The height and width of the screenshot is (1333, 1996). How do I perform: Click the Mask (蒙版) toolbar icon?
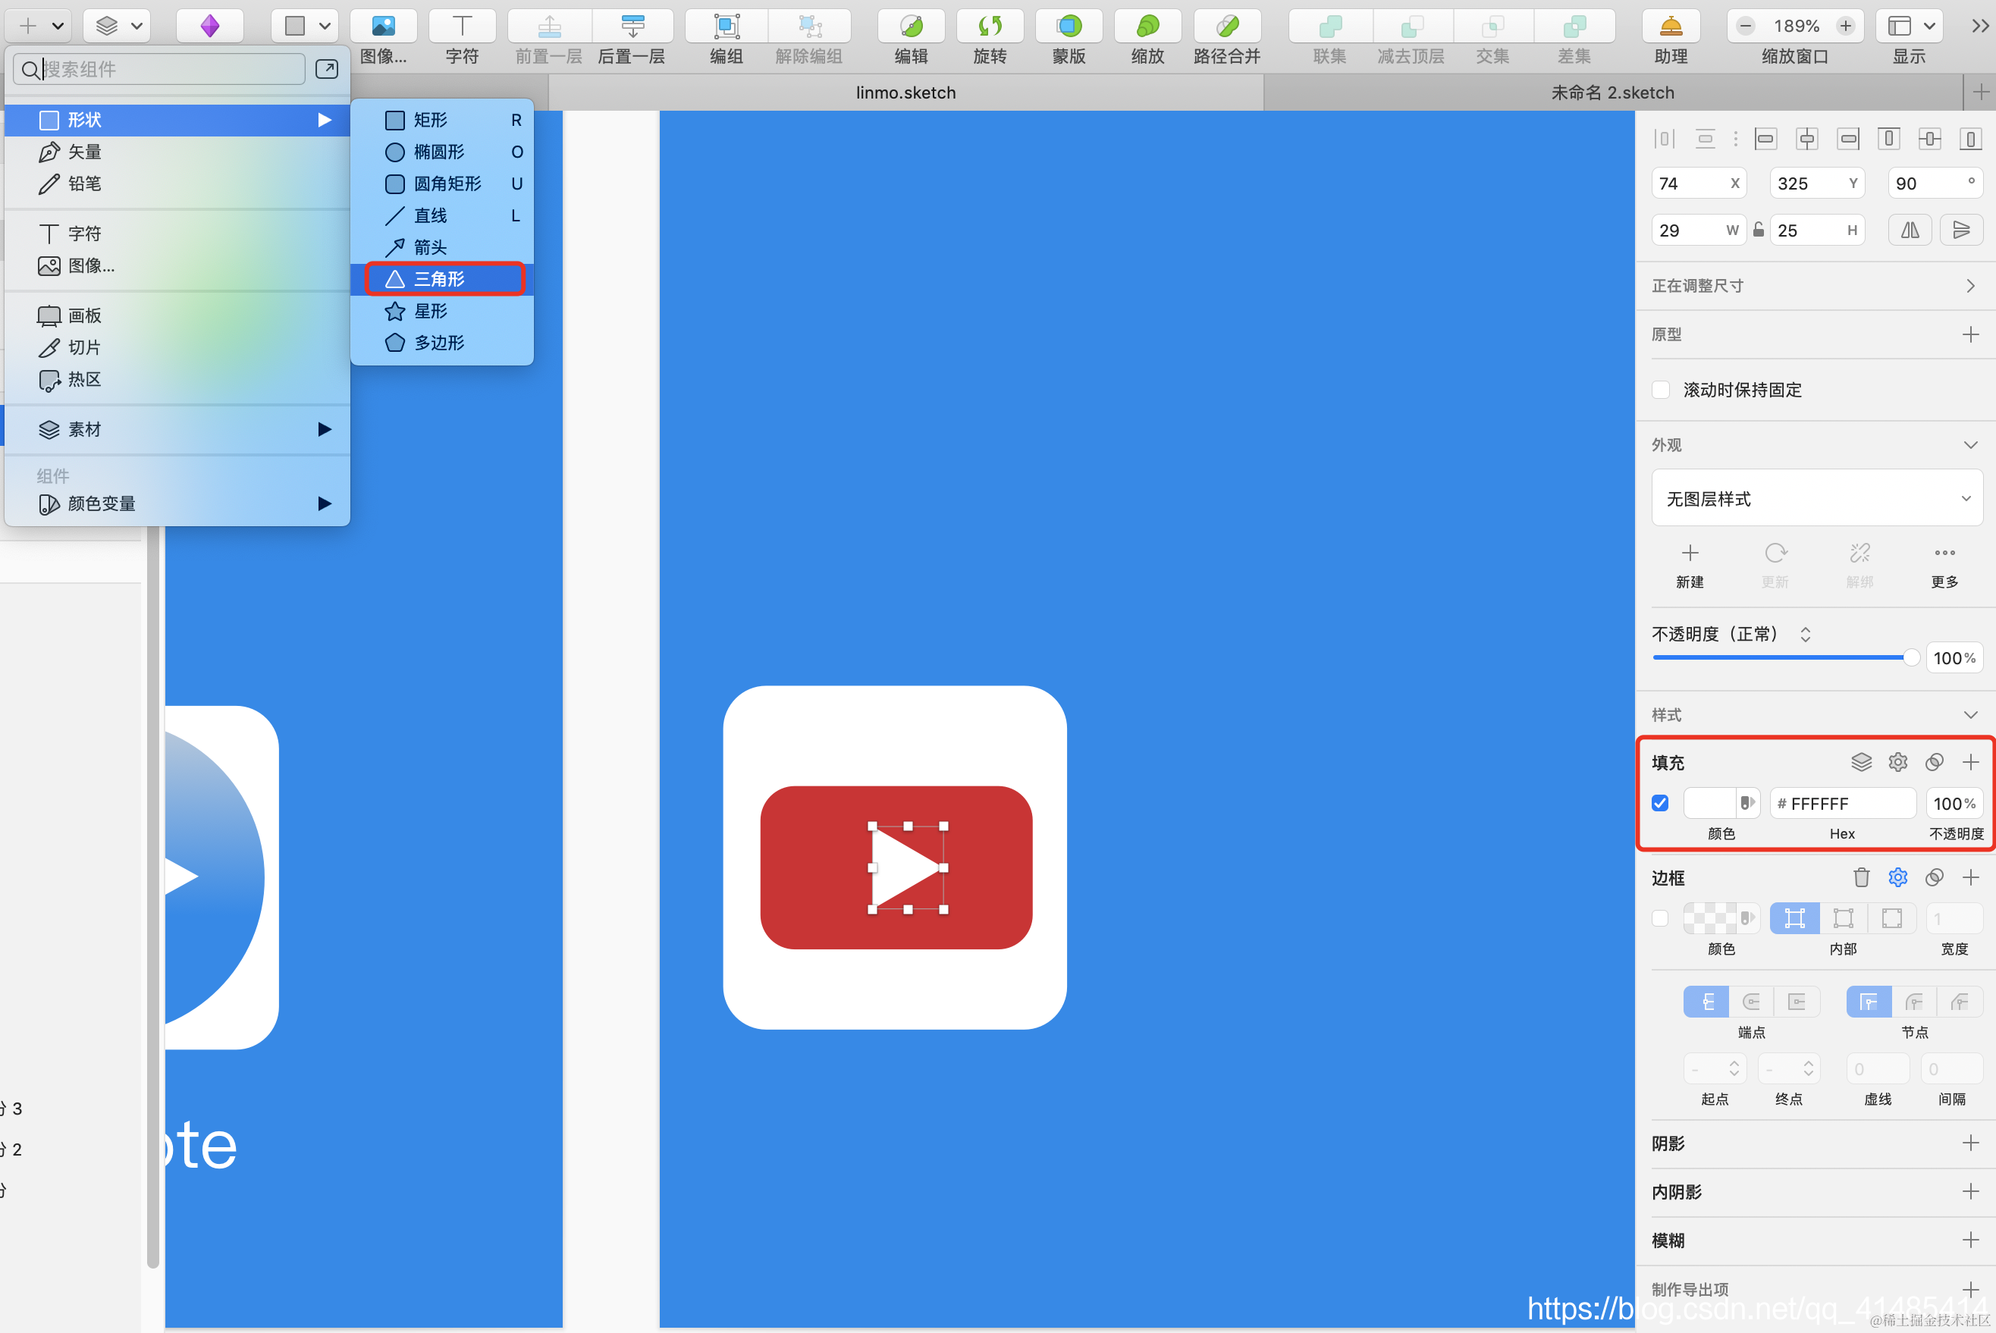coord(1068,27)
